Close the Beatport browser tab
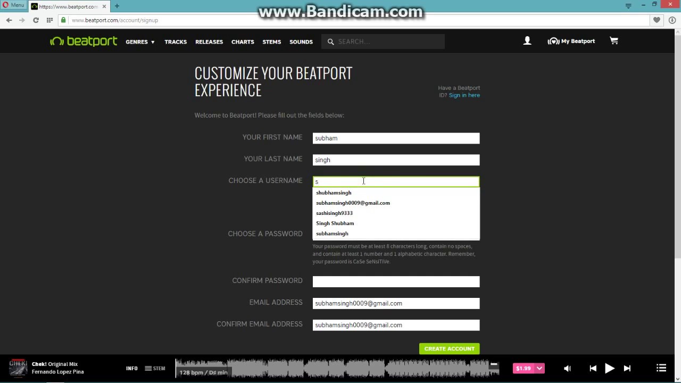The image size is (681, 383). [x=103, y=6]
